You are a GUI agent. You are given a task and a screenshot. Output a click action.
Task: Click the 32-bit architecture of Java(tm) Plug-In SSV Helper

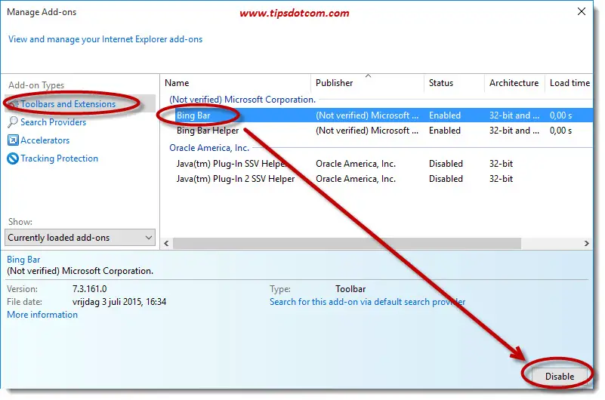[501, 164]
